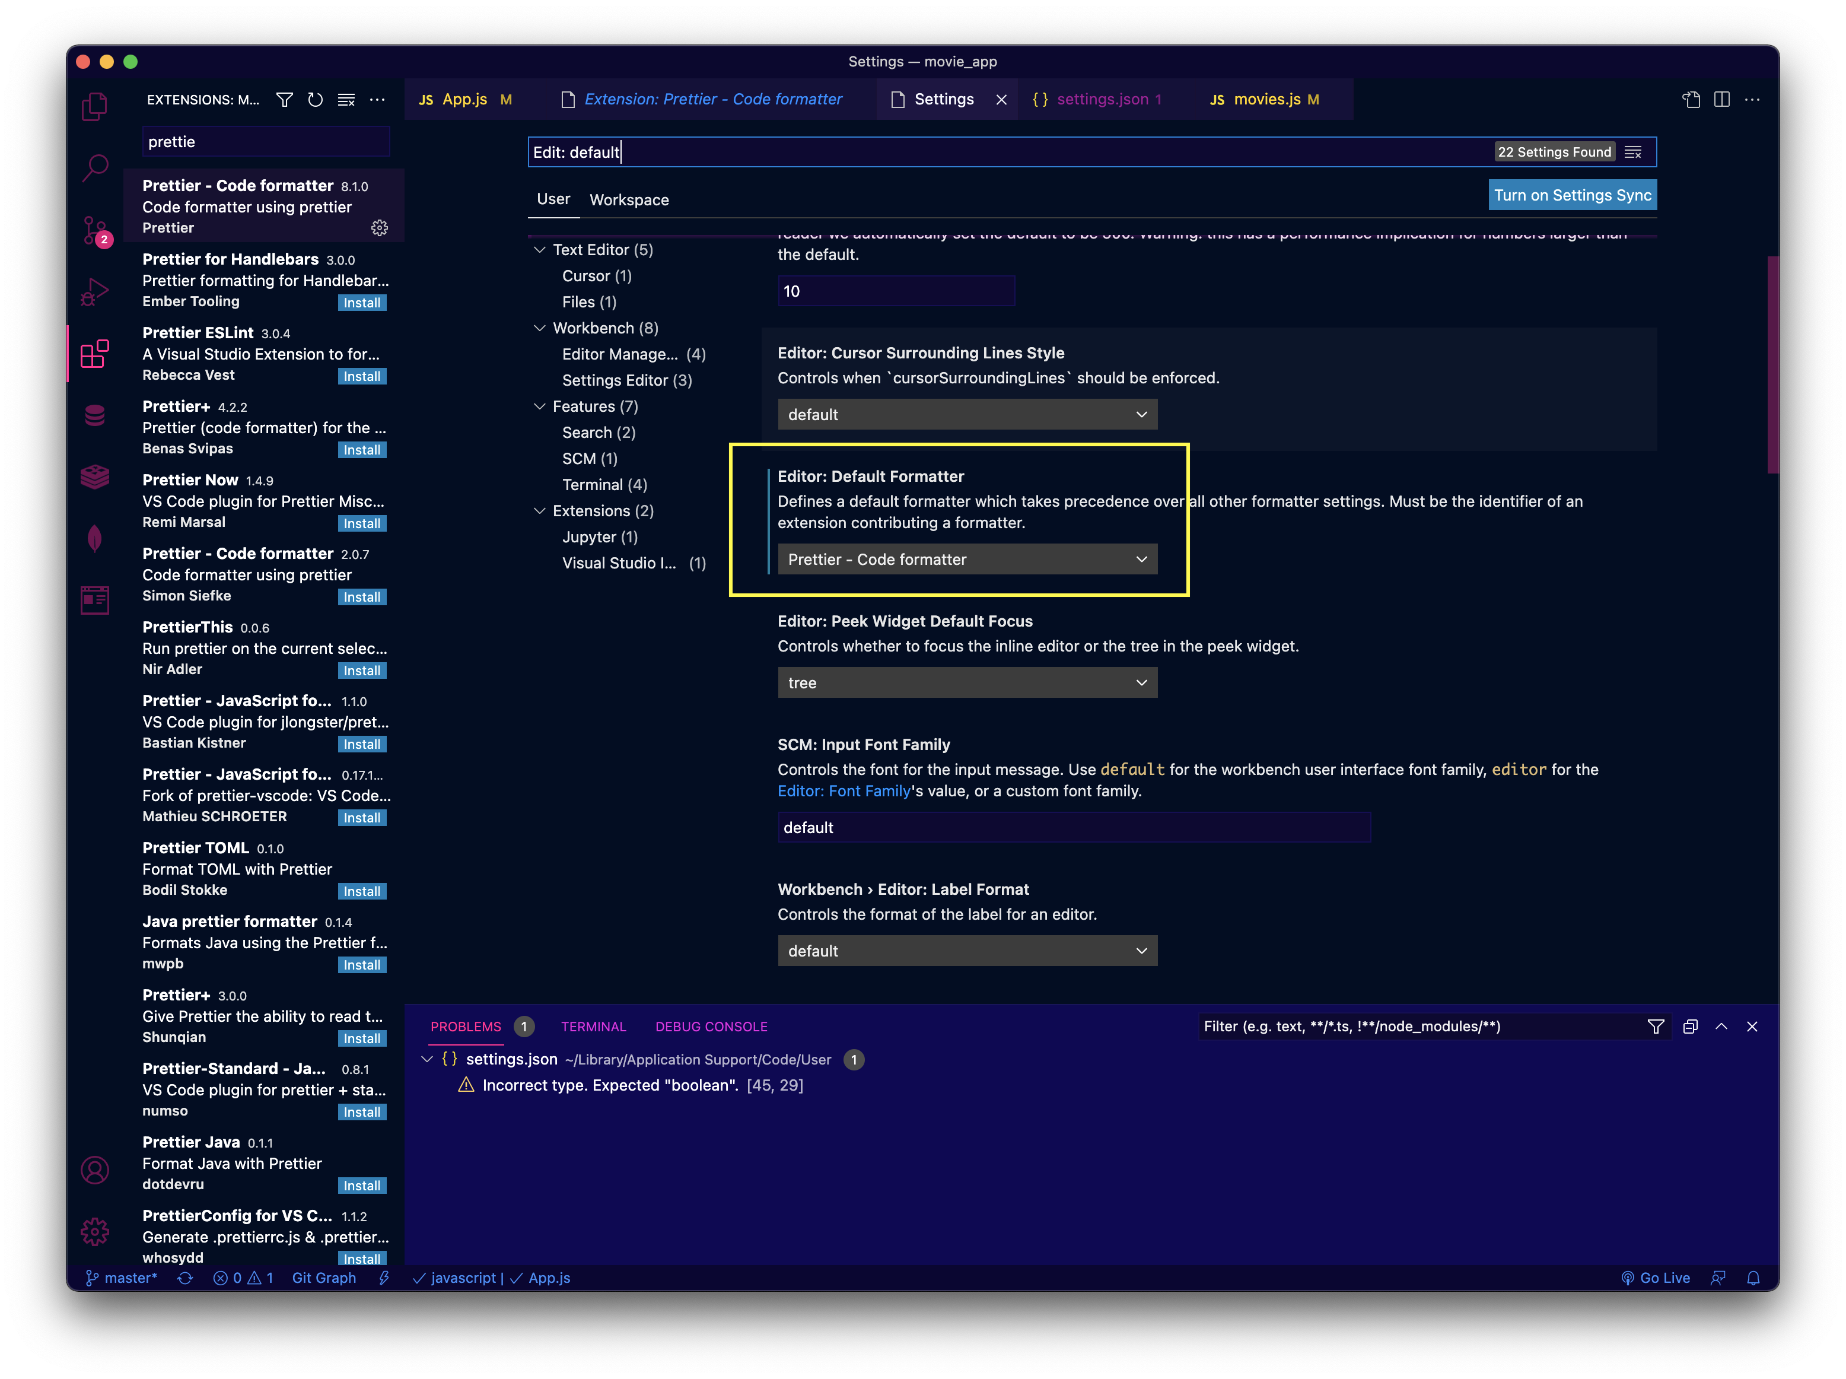This screenshot has width=1846, height=1379.
Task: Open the Explorer view in activity bar
Action: click(94, 107)
